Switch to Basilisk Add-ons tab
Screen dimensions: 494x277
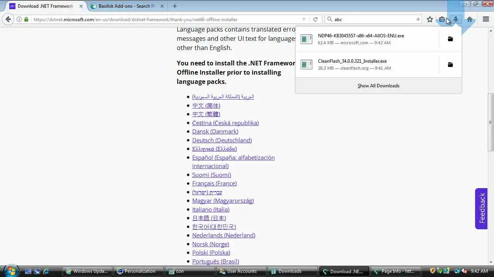pyautogui.click(x=127, y=6)
